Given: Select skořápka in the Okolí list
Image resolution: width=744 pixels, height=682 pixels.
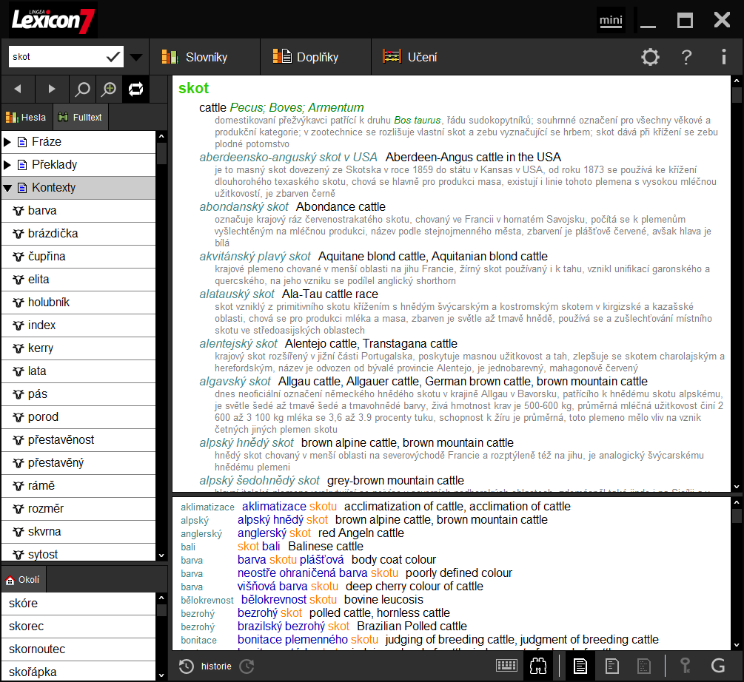Looking at the screenshot, I should point(78,672).
